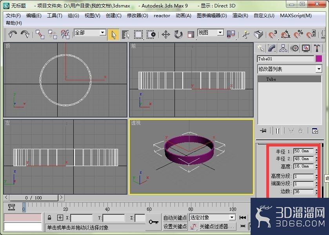Toggle keyboard shortcut override icon
The height and width of the screenshot is (235, 329).
[x=258, y=34]
